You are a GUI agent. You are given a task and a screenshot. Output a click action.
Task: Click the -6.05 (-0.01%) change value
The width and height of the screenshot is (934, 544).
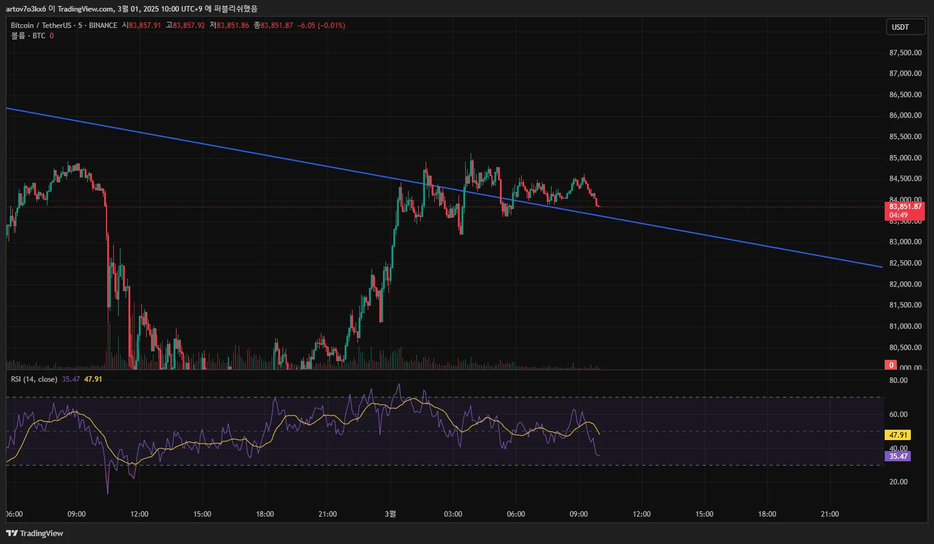[321, 26]
